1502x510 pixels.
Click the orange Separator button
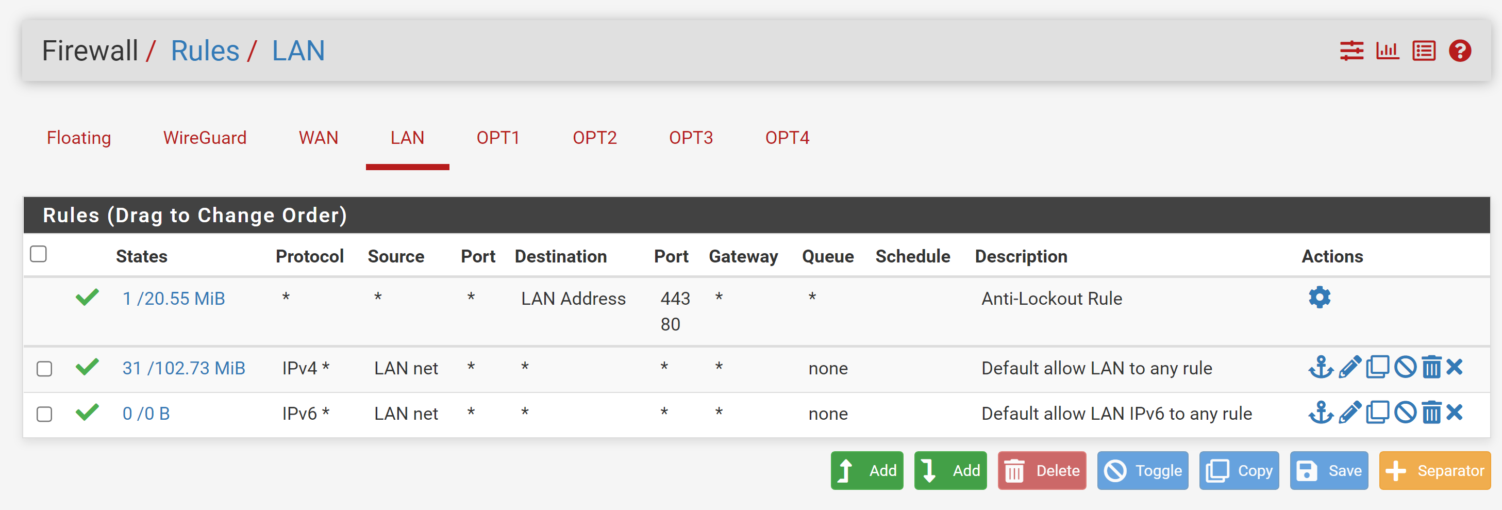click(1434, 470)
